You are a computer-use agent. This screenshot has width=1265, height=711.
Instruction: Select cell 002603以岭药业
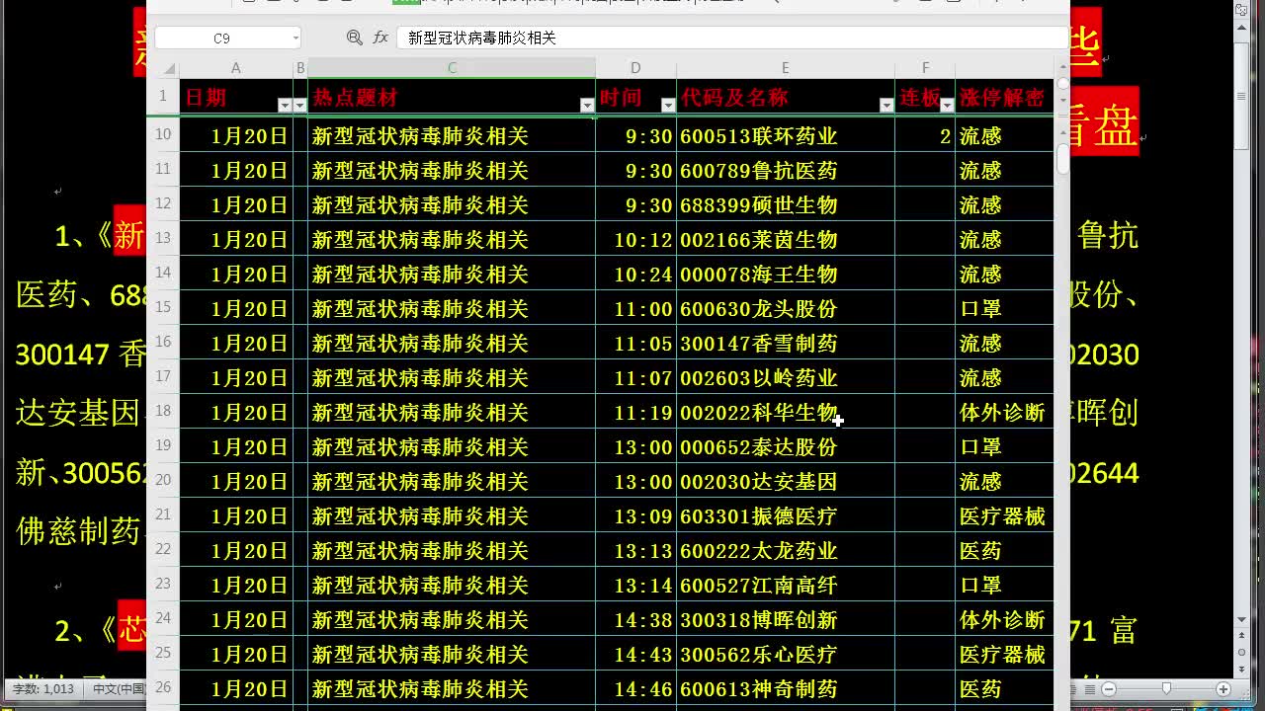[x=786, y=377]
